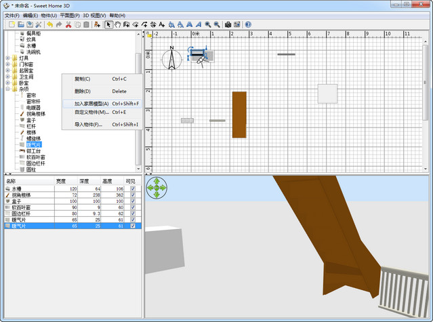Click the Create video icon
The height and width of the screenshot is (322, 433).
tap(237, 24)
